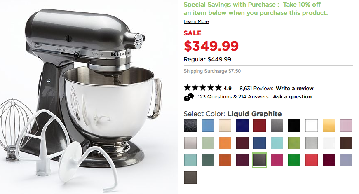Select the white color swatch

click(x=312, y=126)
